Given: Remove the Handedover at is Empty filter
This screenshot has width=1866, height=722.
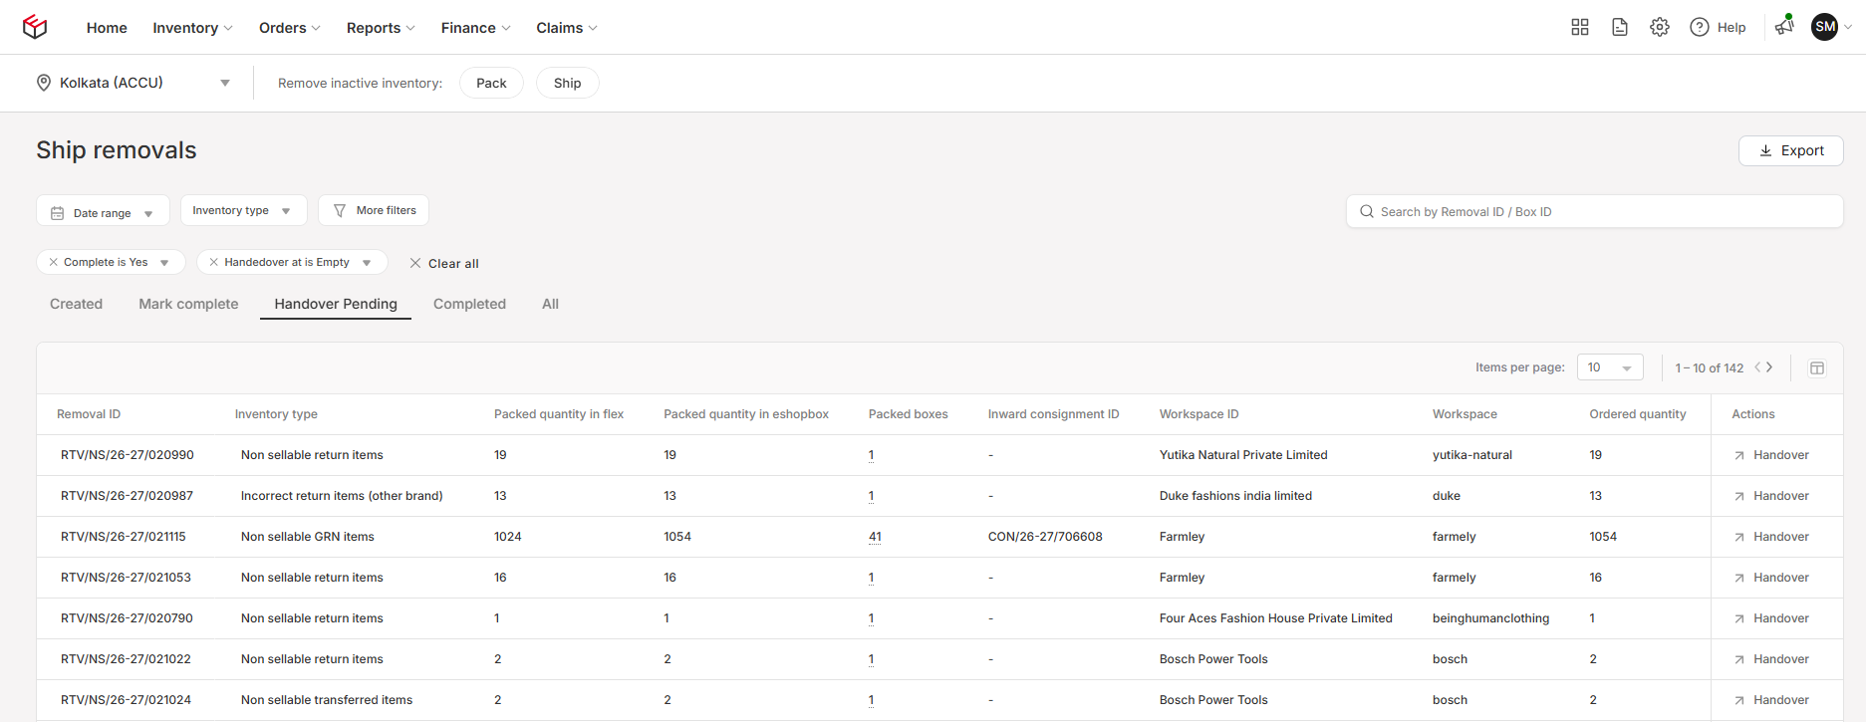Looking at the screenshot, I should 214,262.
